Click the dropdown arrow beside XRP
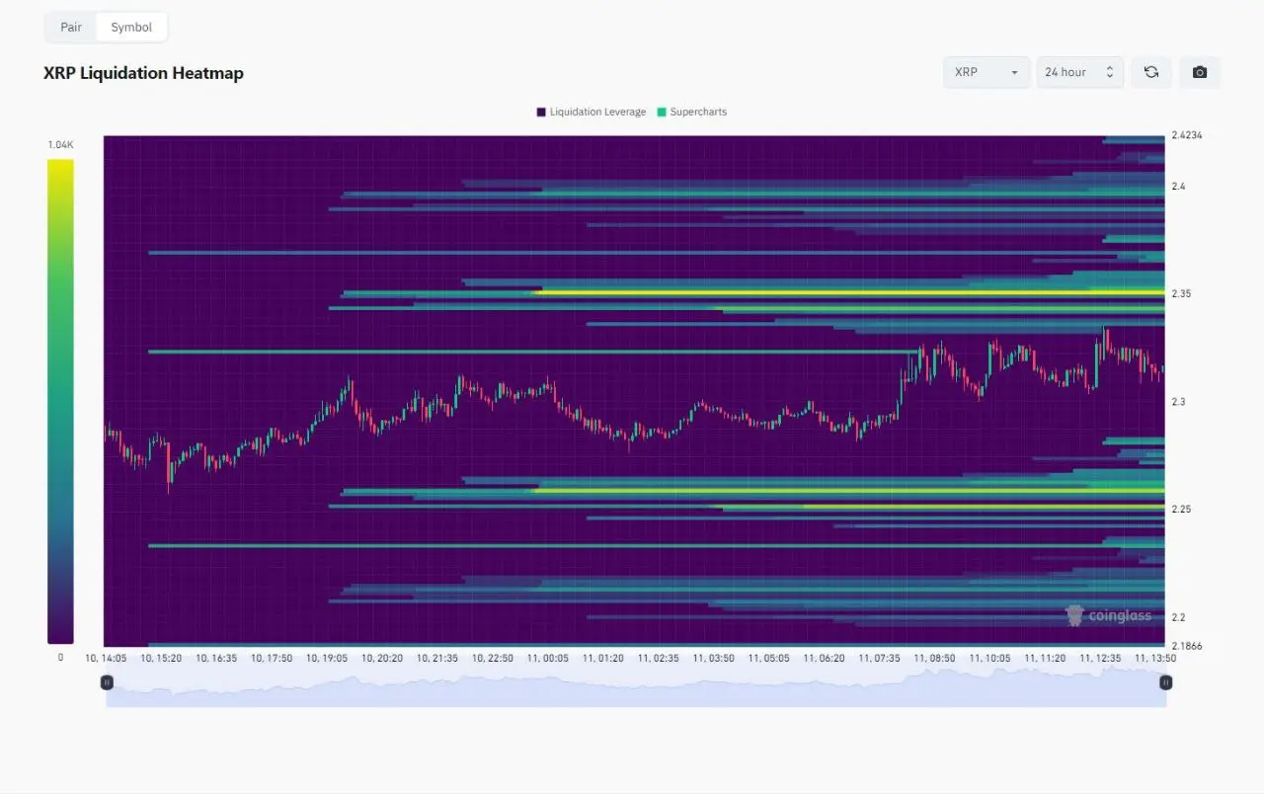The height and width of the screenshot is (794, 1264). pos(1013,72)
